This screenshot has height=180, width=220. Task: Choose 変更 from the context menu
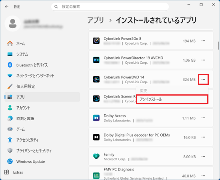(172, 91)
